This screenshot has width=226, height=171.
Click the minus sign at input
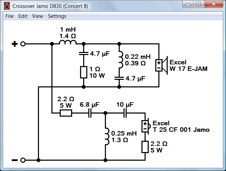coord(14,160)
